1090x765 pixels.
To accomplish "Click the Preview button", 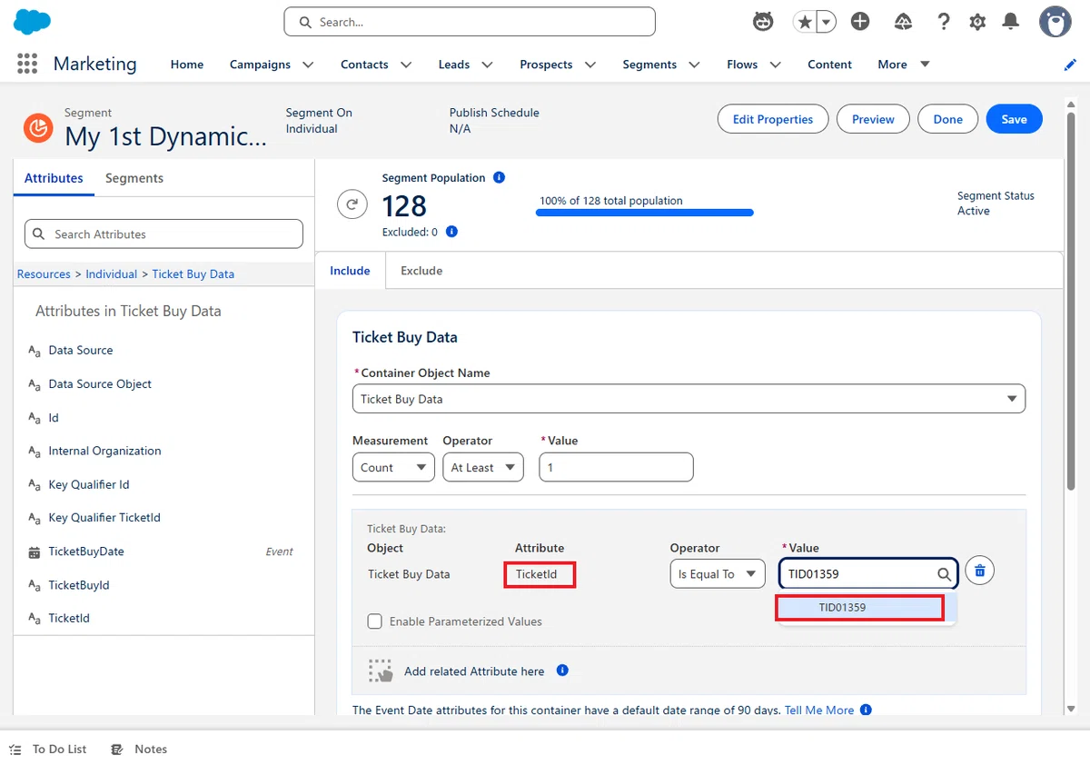I will coord(873,119).
